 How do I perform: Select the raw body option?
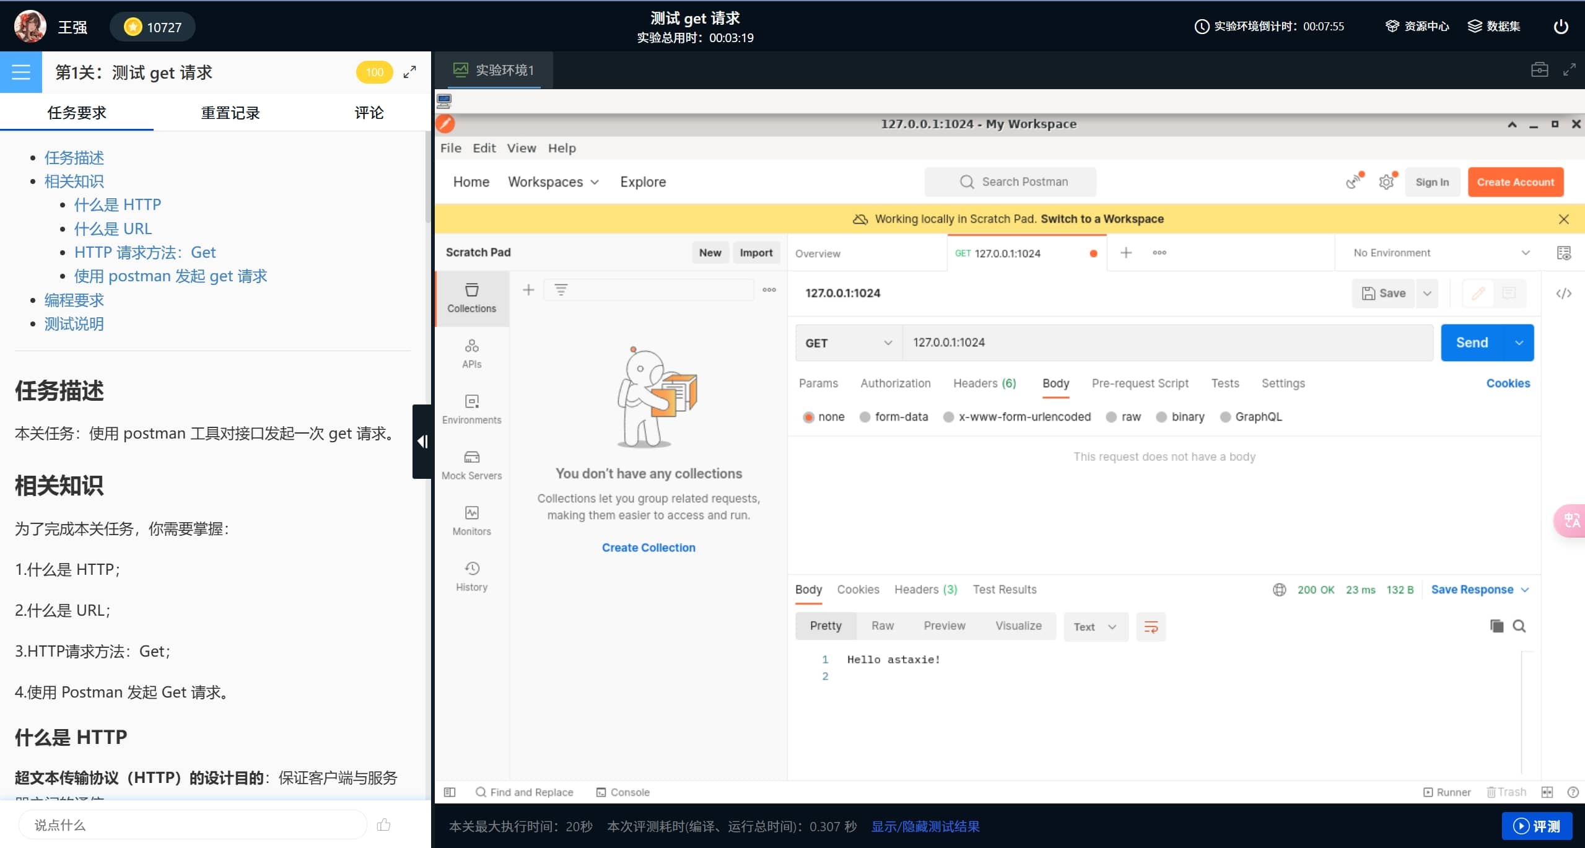click(1111, 417)
